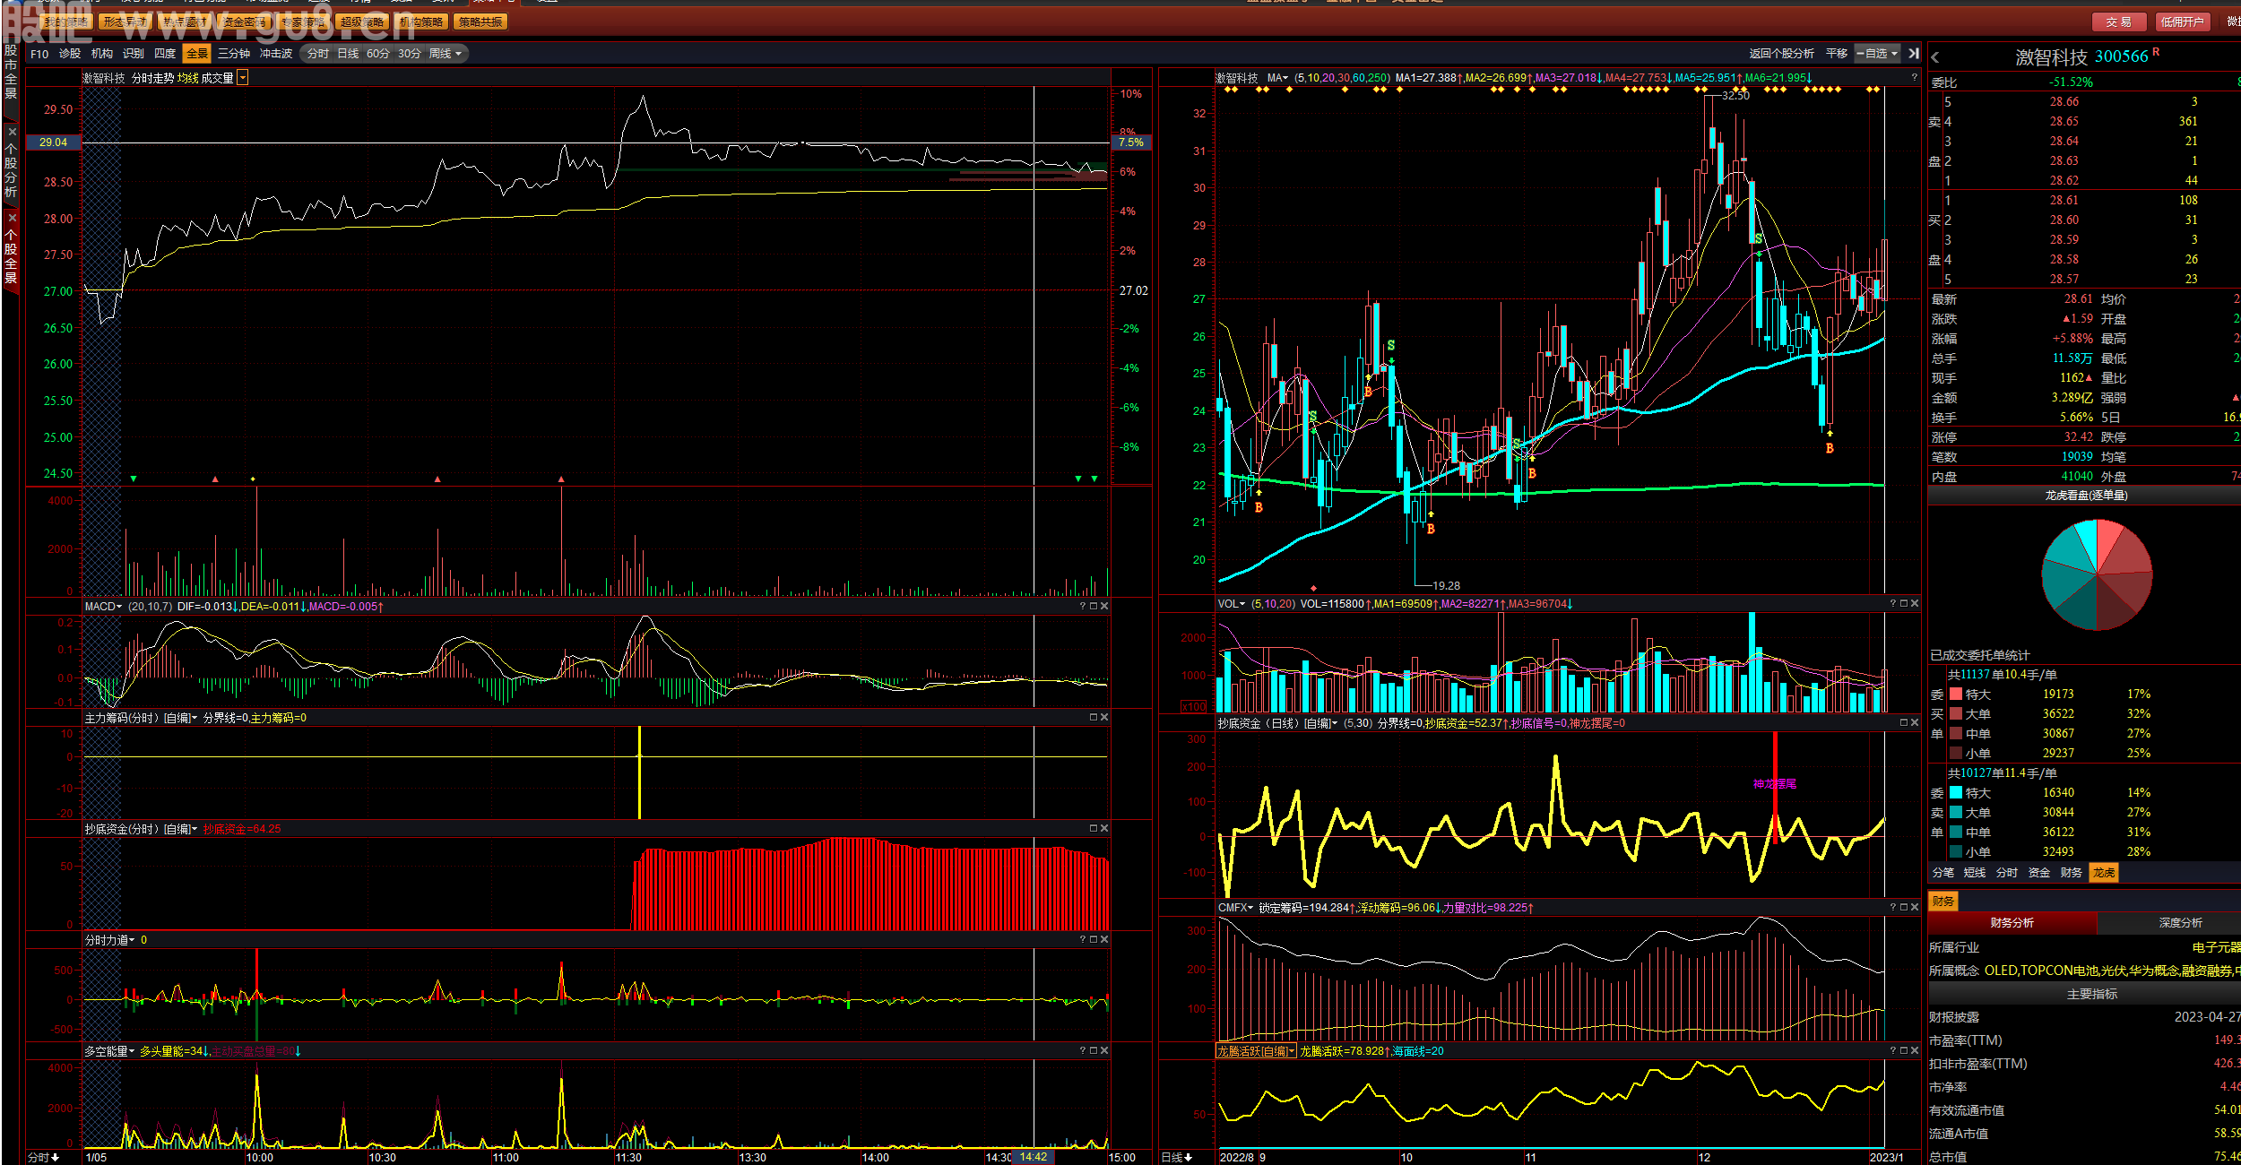
Task: Open help for the MA K-line panel
Action: coord(1914,78)
